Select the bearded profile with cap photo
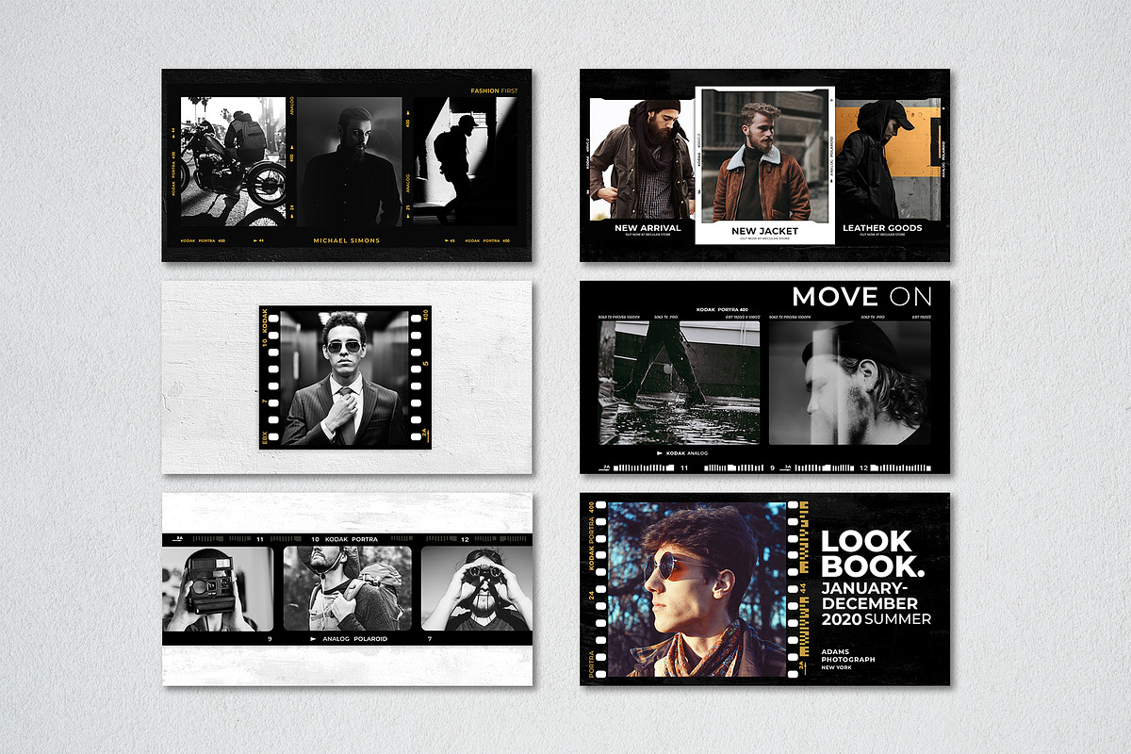The image size is (1131, 754). pos(849,383)
